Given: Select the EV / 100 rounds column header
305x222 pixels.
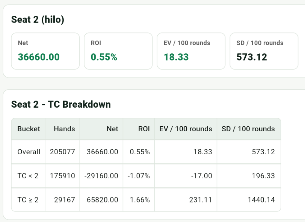Looking at the screenshot, I should coord(186,129).
